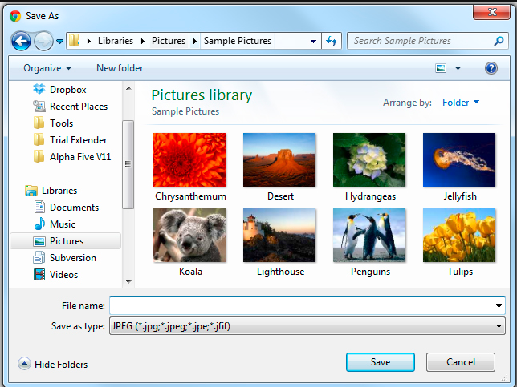The height and width of the screenshot is (387, 517).
Task: Click the magnifier search icon
Action: pyautogui.click(x=499, y=41)
